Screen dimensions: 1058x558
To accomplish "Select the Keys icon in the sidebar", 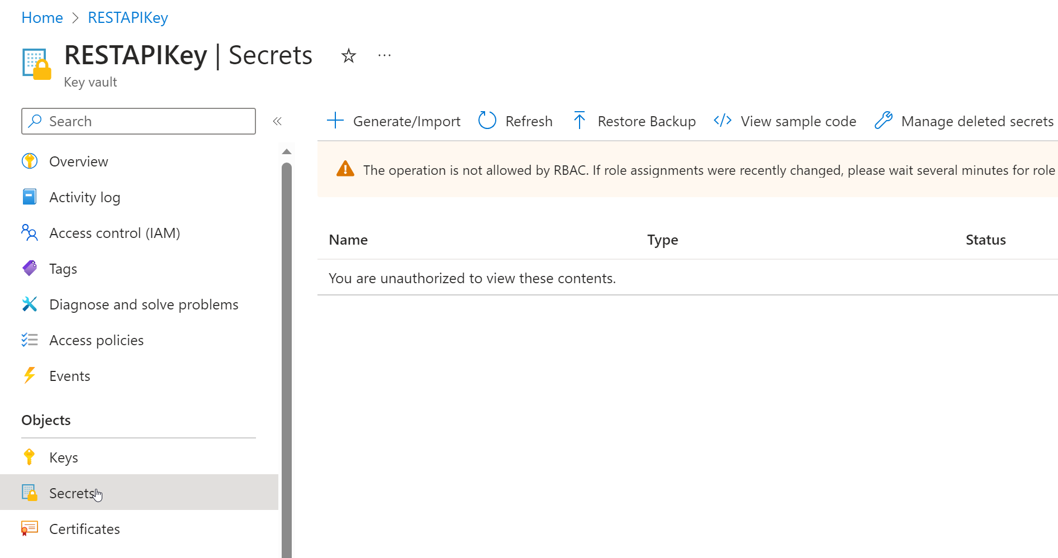I will [29, 457].
